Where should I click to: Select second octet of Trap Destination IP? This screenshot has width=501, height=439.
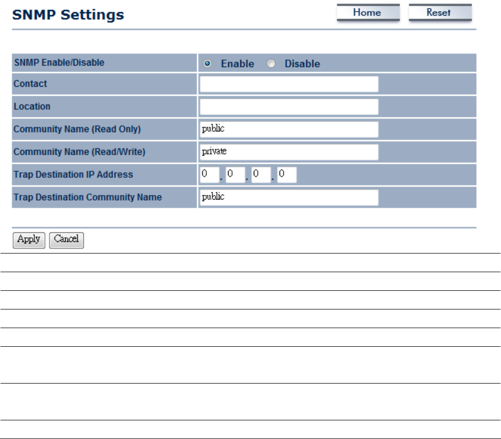click(x=235, y=174)
